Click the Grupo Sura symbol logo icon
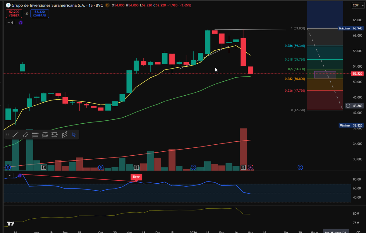Viewport: 366px width, 233px height. 8,5
